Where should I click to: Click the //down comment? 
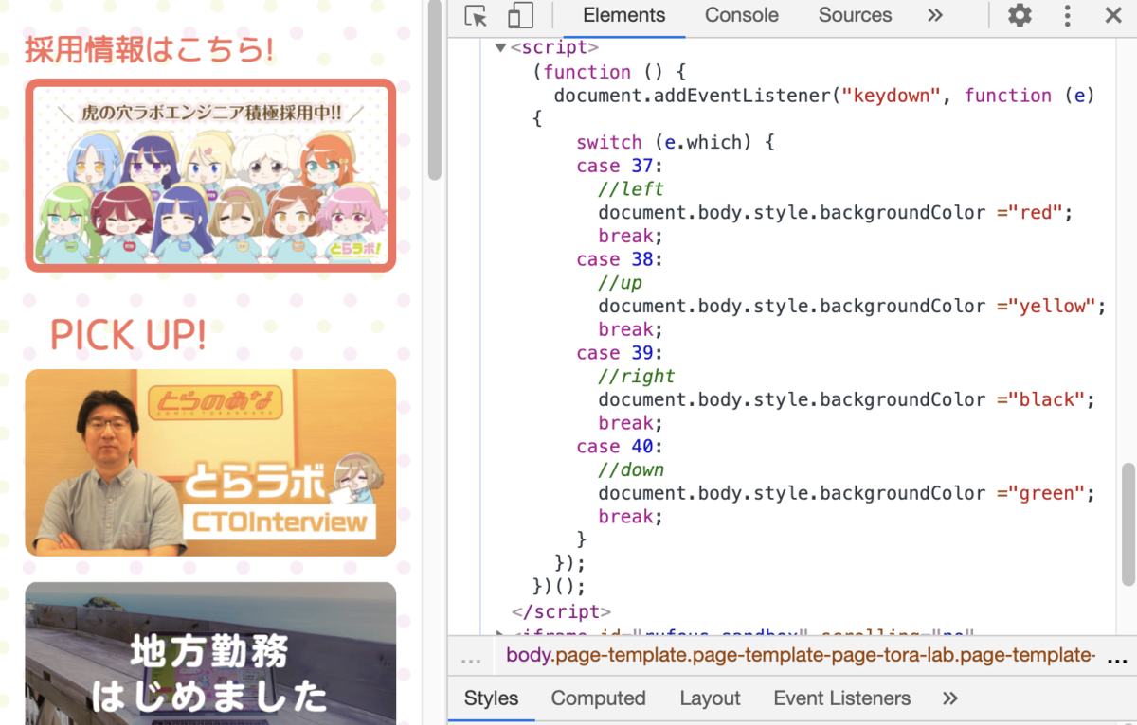pos(631,469)
